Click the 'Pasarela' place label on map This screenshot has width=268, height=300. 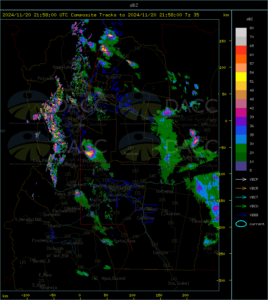point(48,288)
